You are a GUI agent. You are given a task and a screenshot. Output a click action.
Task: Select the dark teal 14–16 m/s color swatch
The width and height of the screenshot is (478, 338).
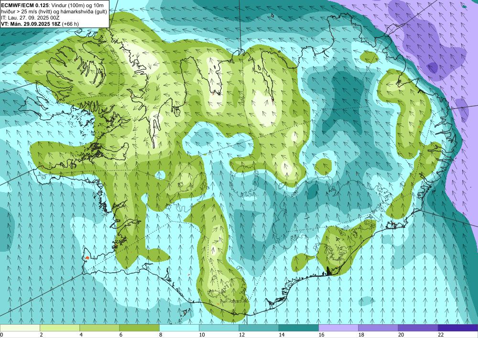coord(299,328)
